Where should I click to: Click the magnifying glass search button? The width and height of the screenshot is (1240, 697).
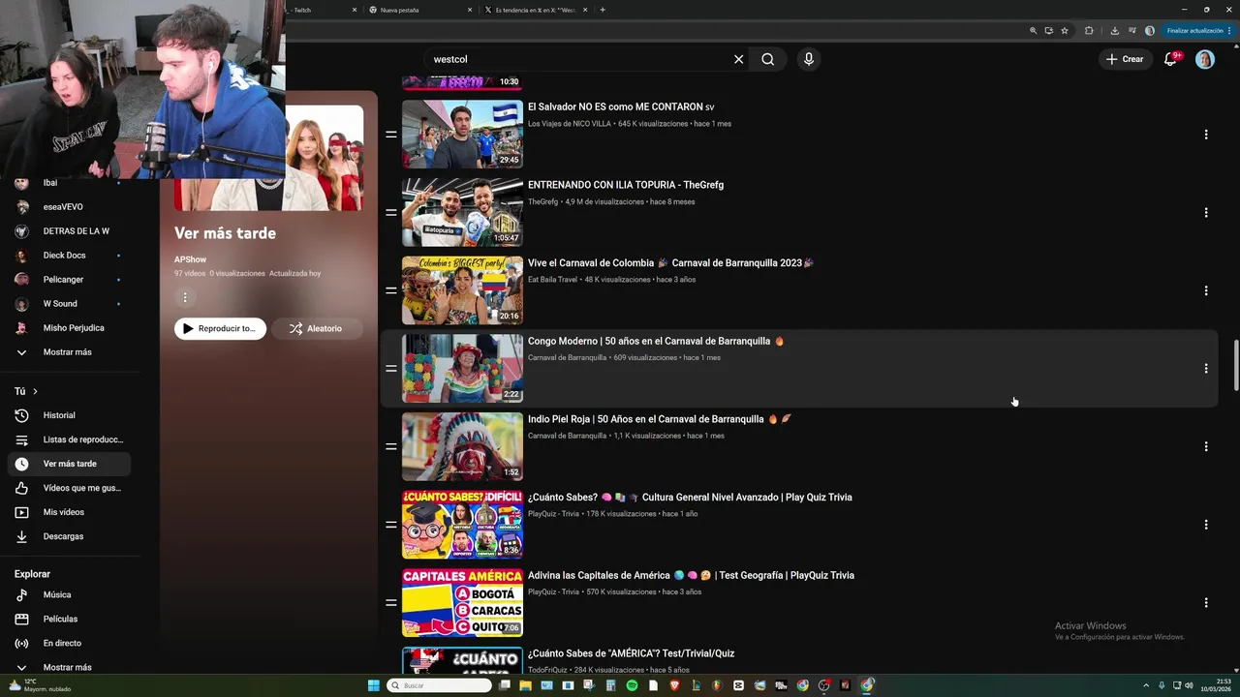(x=767, y=59)
